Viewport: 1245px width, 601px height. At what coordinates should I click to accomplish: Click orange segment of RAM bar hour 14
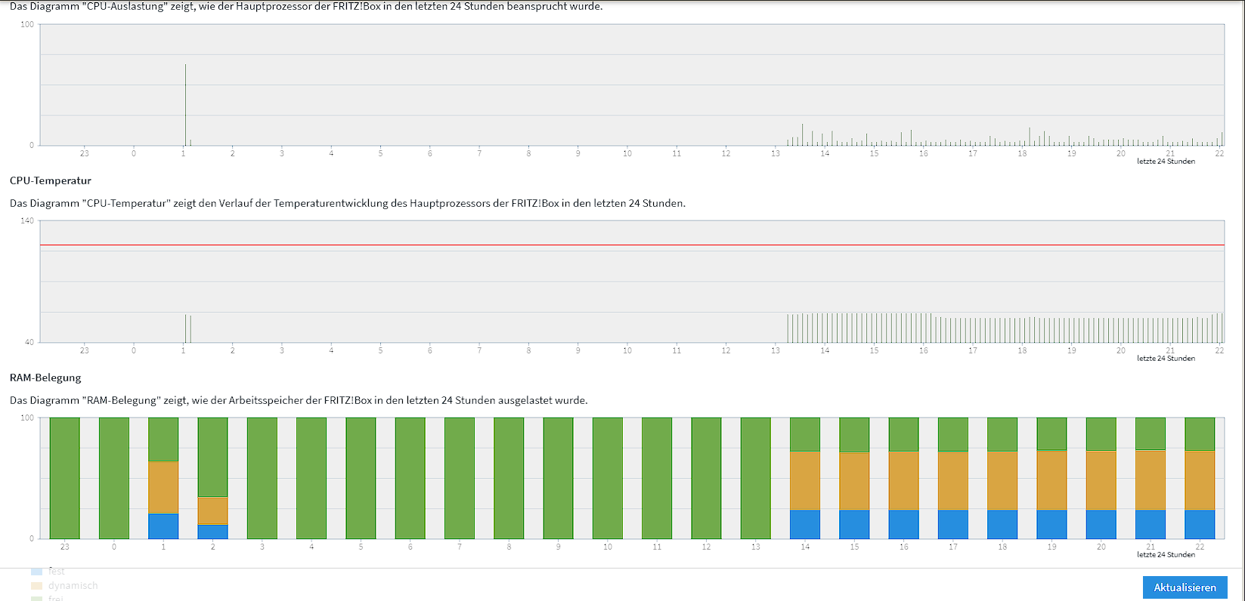(x=805, y=481)
